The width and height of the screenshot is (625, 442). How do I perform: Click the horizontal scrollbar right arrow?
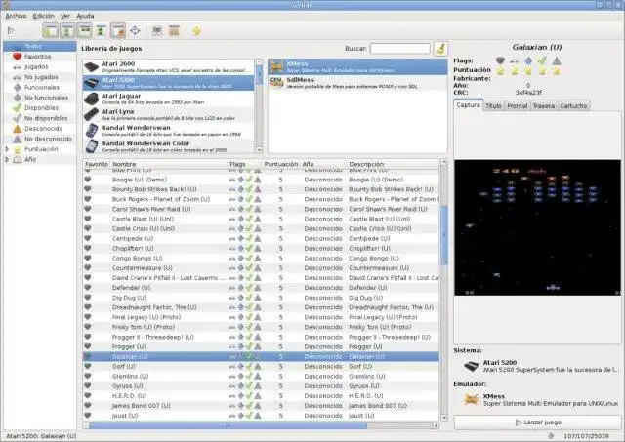(437, 425)
